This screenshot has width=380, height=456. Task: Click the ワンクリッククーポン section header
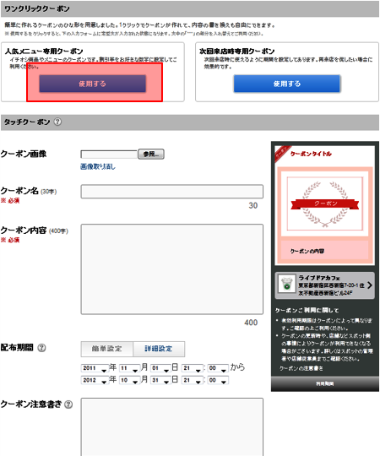pyautogui.click(x=190, y=8)
